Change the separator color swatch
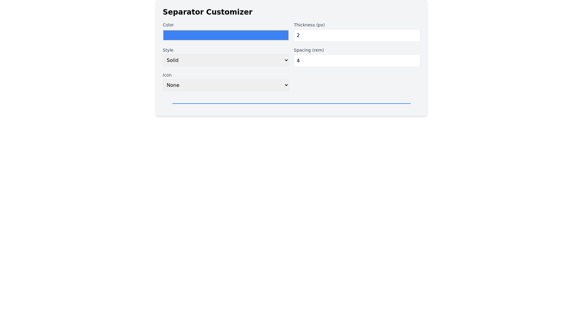This screenshot has width=583, height=328. 226,35
